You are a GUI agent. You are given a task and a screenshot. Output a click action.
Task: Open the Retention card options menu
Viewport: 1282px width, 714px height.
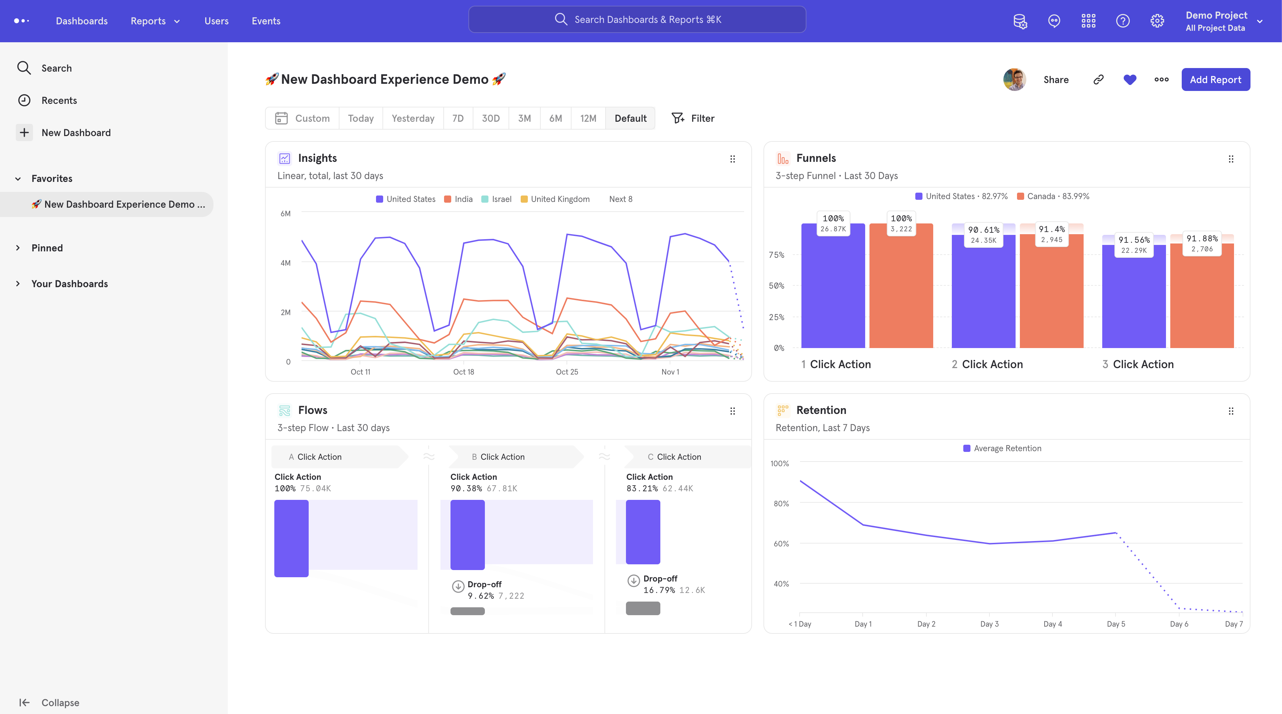point(1231,411)
